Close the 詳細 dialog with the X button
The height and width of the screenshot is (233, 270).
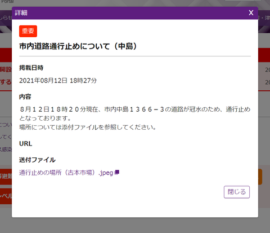pyautogui.click(x=251, y=13)
